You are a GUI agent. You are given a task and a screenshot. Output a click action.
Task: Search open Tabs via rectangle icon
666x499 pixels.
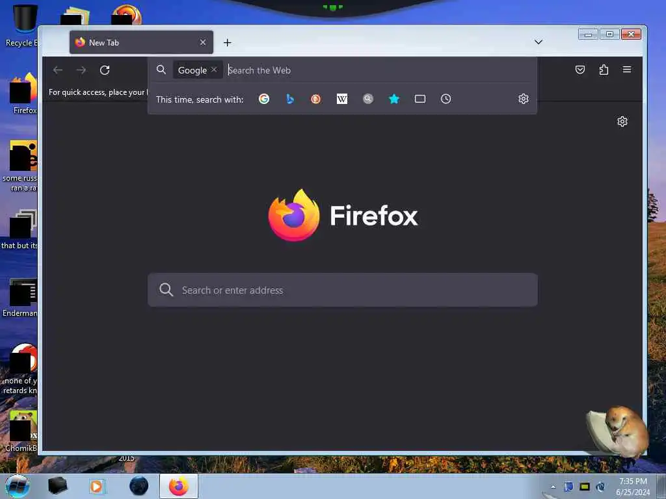[x=420, y=99]
